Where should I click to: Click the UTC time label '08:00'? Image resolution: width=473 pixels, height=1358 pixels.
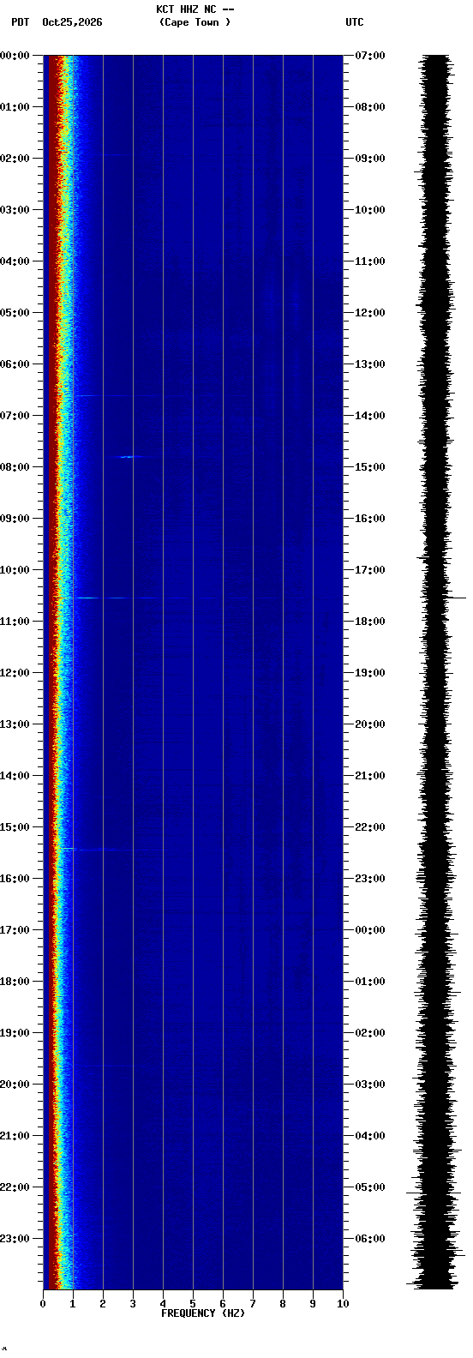[x=370, y=107]
